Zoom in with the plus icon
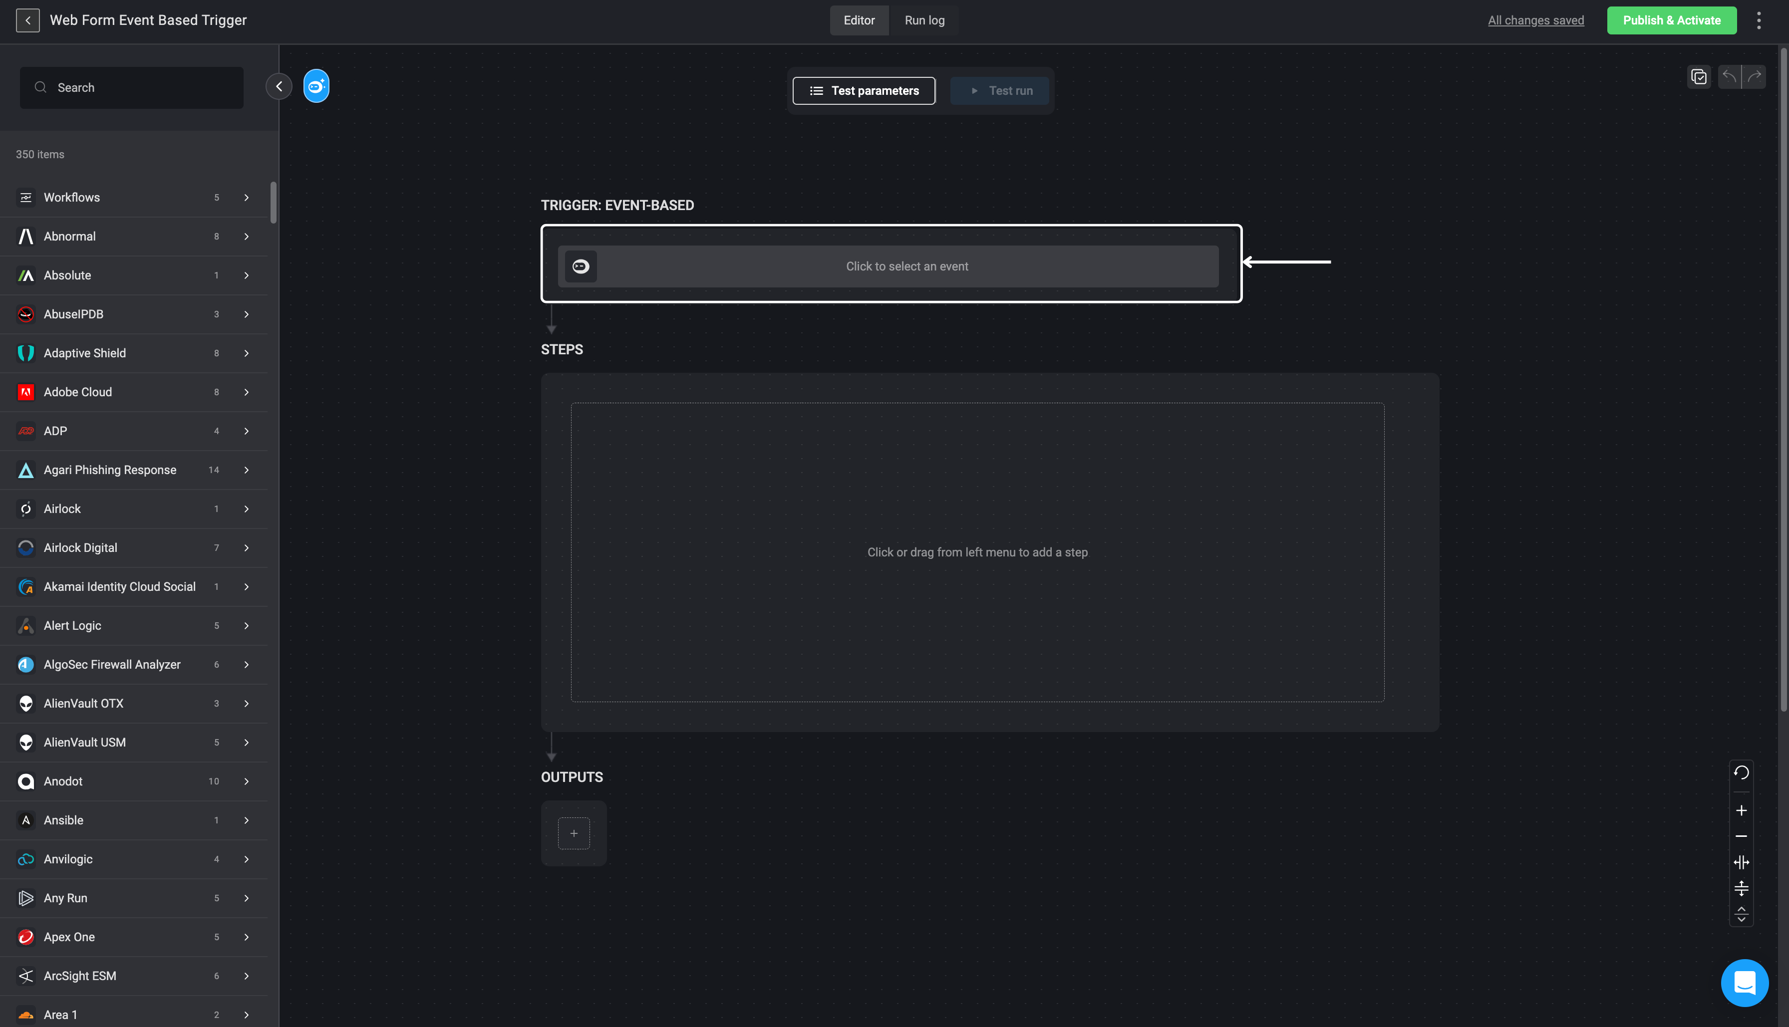This screenshot has width=1789, height=1027. (1741, 810)
